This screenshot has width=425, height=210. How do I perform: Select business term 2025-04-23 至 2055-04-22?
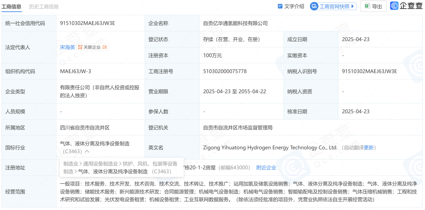[235, 91]
